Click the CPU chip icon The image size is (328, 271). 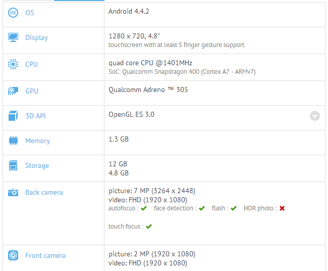pos(13,64)
